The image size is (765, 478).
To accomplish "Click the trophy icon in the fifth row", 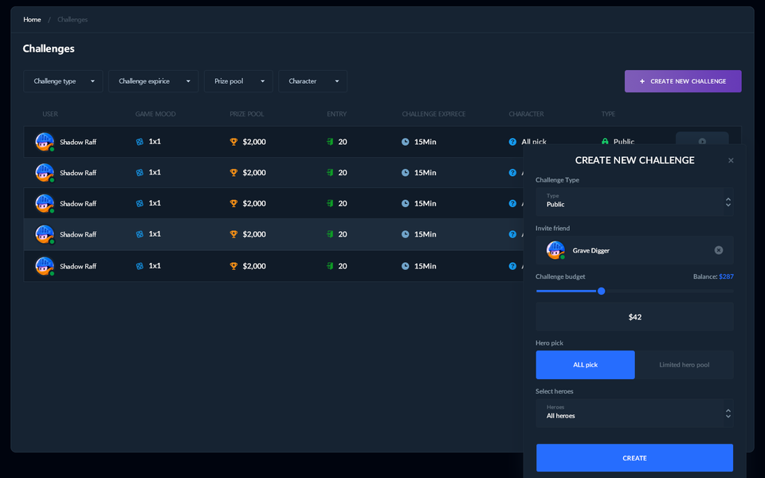I will (233, 266).
